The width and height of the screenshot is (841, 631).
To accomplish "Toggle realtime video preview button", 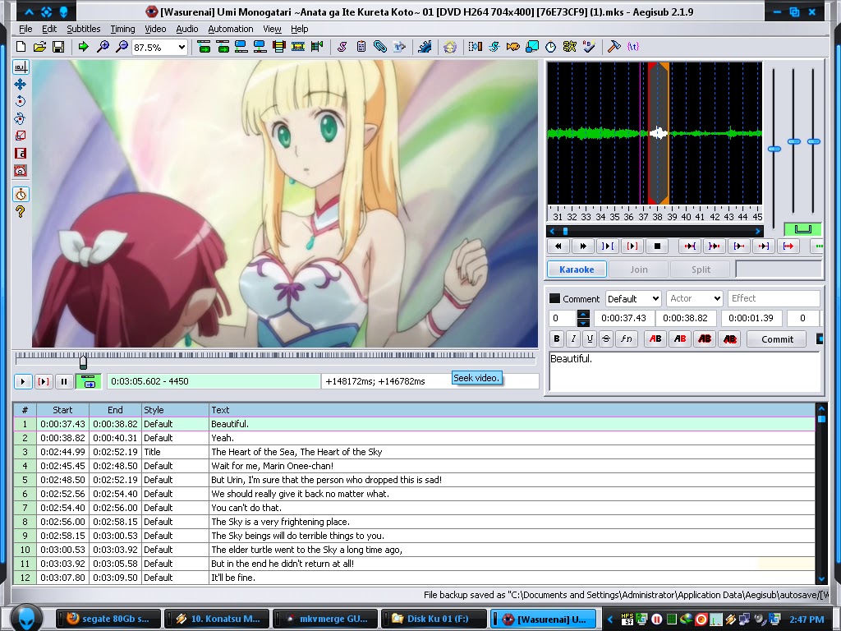I will coord(21,194).
